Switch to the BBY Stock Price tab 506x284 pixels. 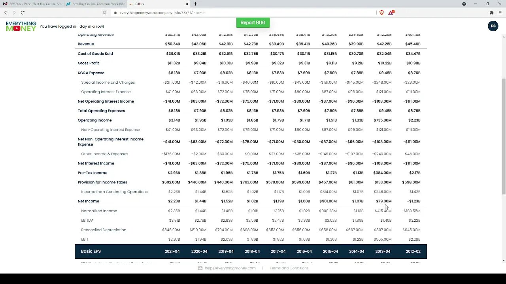(32, 4)
